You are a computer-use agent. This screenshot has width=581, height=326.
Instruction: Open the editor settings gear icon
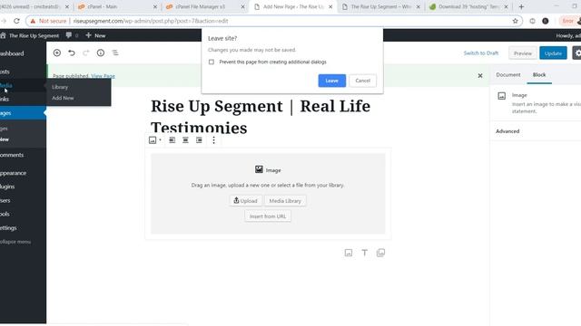coord(577,53)
